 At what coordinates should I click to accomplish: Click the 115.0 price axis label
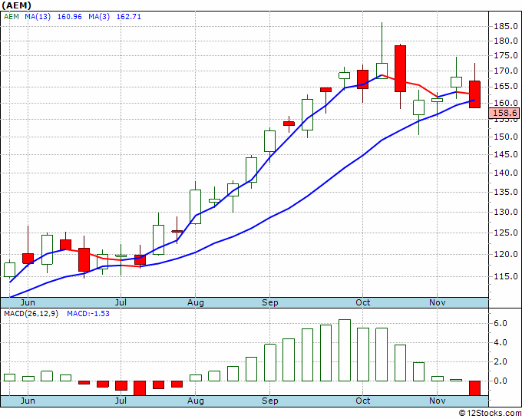(506, 276)
